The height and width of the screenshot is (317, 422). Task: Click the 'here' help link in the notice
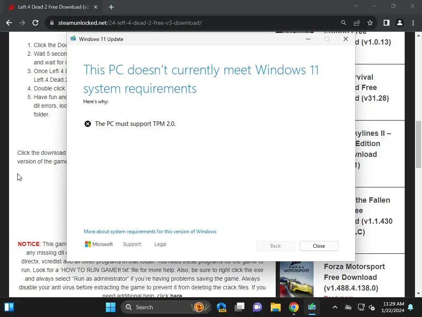click(x=176, y=296)
